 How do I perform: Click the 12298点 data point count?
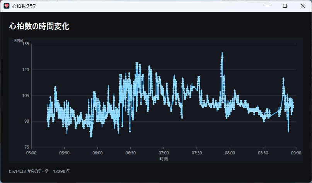coord(61,171)
